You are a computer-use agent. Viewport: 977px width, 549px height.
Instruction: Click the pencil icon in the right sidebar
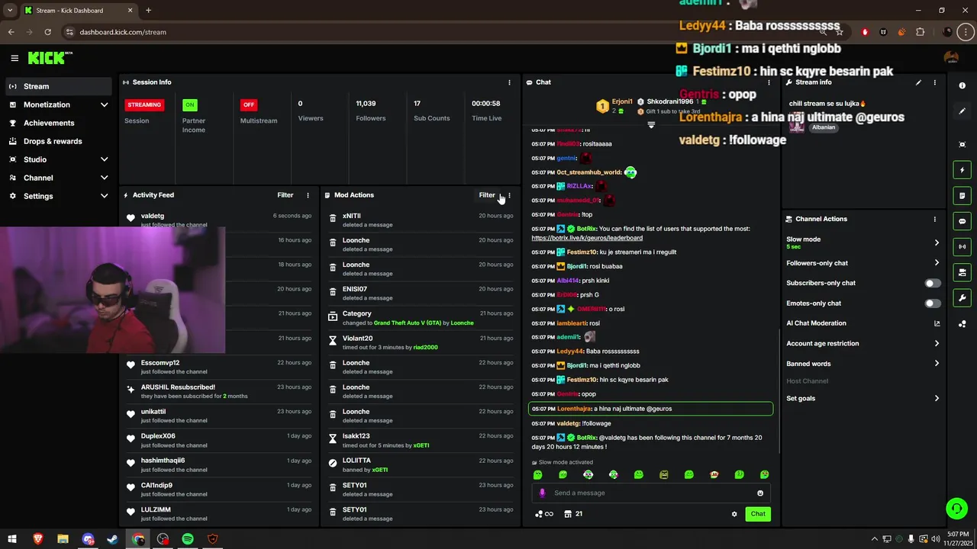962,111
